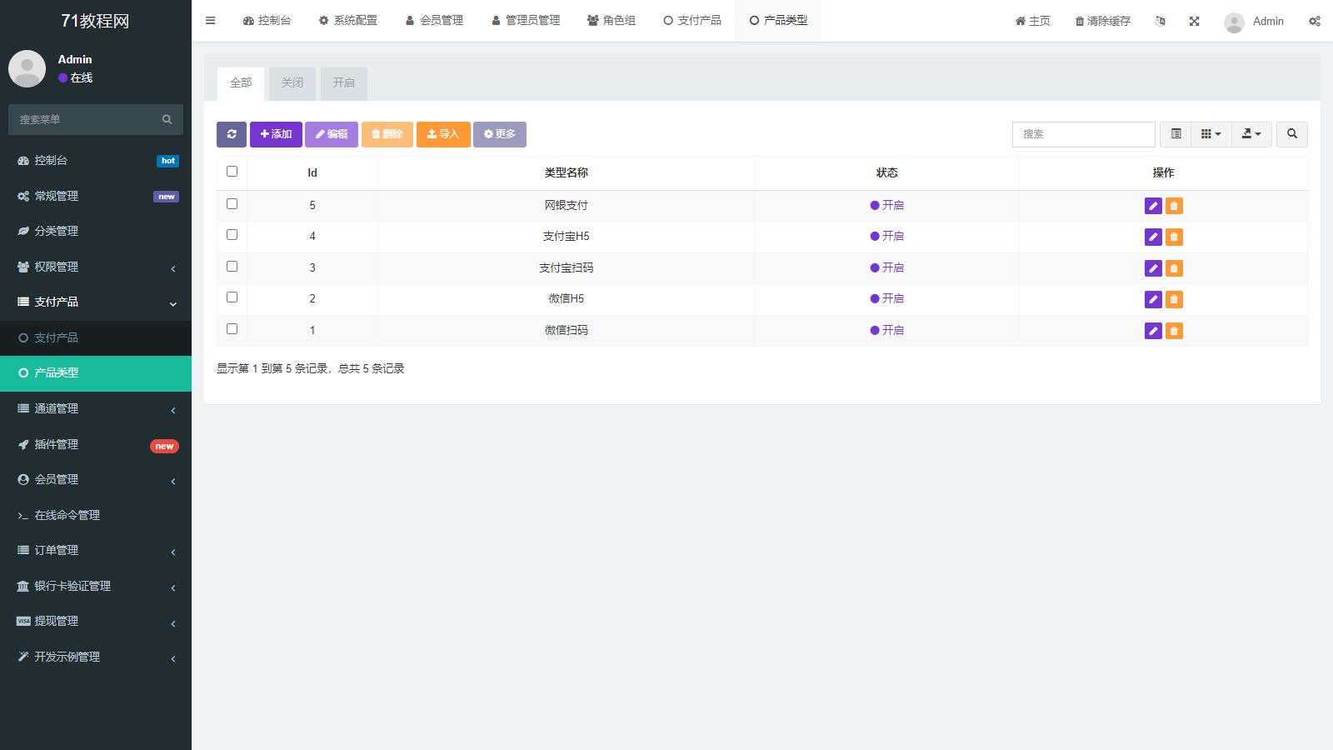The width and height of the screenshot is (1333, 750).
Task: Toggle table card view icon
Action: pos(1176,134)
